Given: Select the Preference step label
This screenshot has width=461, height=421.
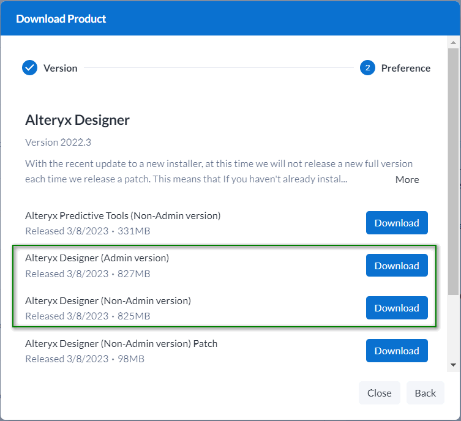Looking at the screenshot, I should [x=405, y=68].
